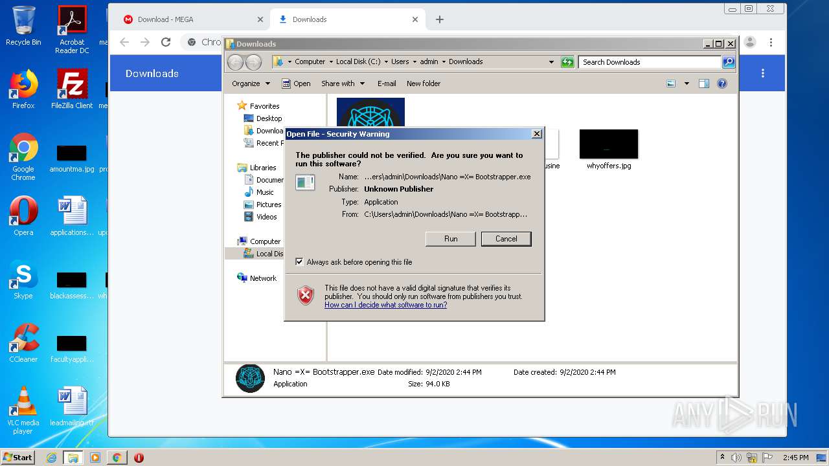Select Favorites in navigation pane
The height and width of the screenshot is (466, 829).
click(x=258, y=106)
